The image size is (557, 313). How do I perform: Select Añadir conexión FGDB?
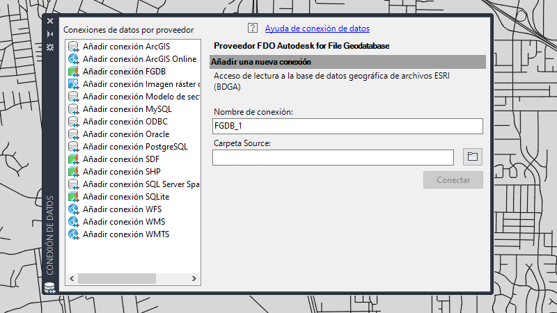[125, 72]
